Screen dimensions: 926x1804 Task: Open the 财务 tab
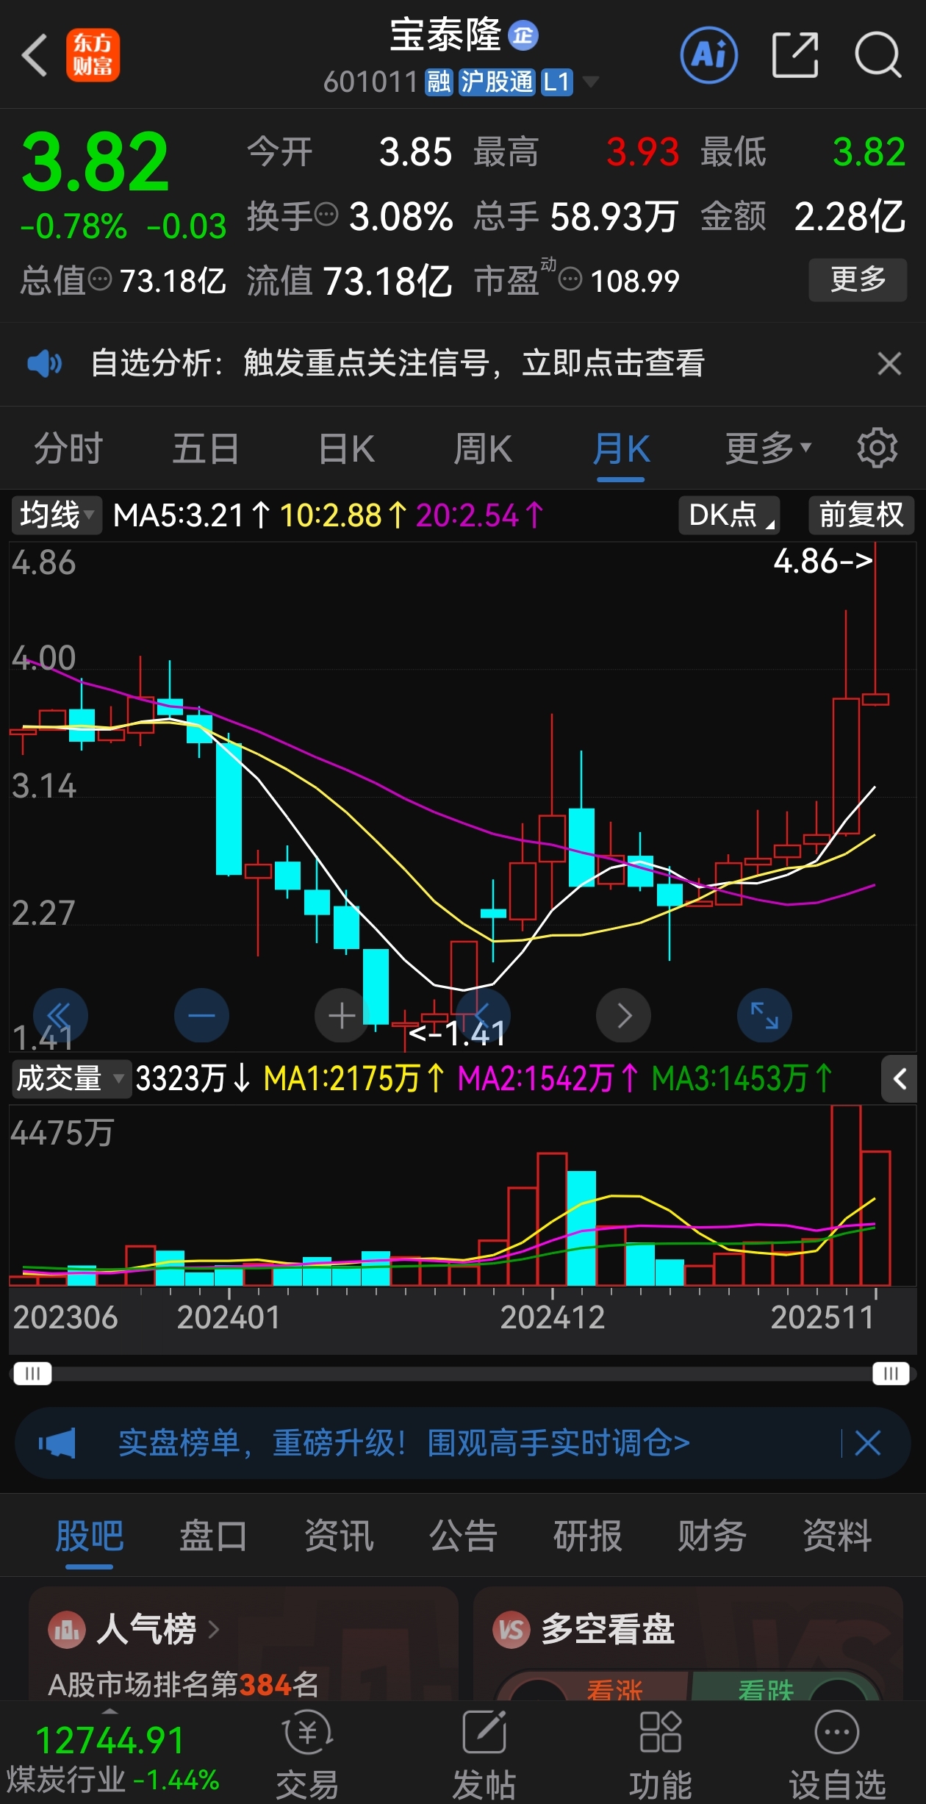point(712,1535)
